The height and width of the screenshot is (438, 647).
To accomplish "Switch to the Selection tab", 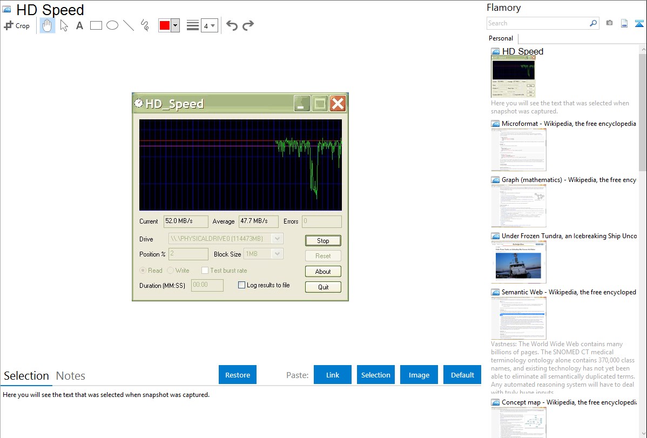I will [x=26, y=376].
